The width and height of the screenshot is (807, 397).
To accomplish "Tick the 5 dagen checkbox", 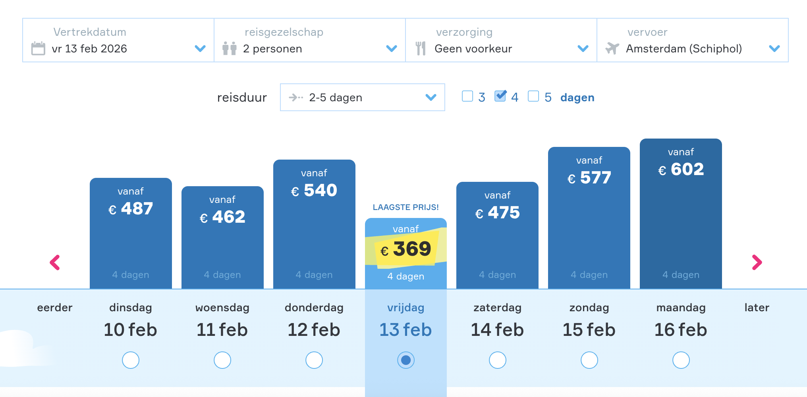I will (533, 96).
